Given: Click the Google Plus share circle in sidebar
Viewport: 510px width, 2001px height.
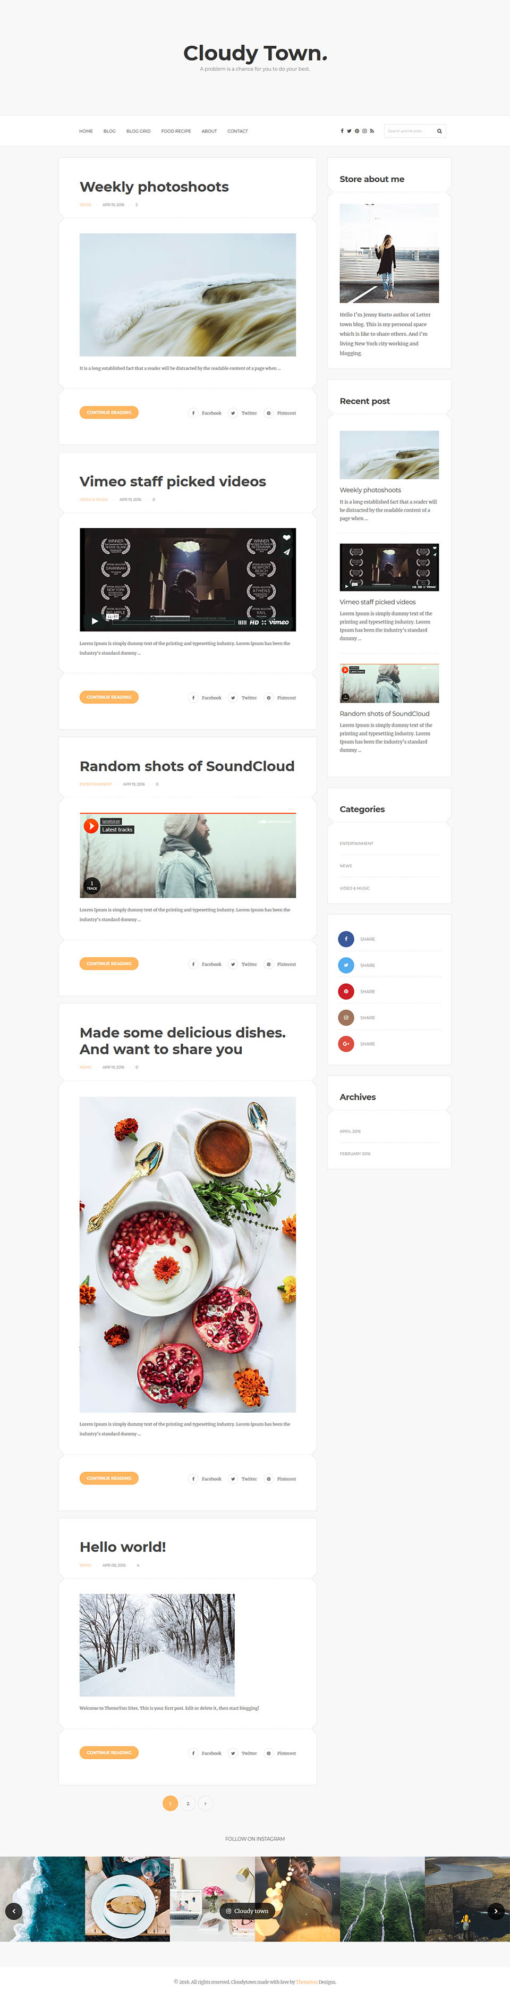Looking at the screenshot, I should (x=346, y=1044).
